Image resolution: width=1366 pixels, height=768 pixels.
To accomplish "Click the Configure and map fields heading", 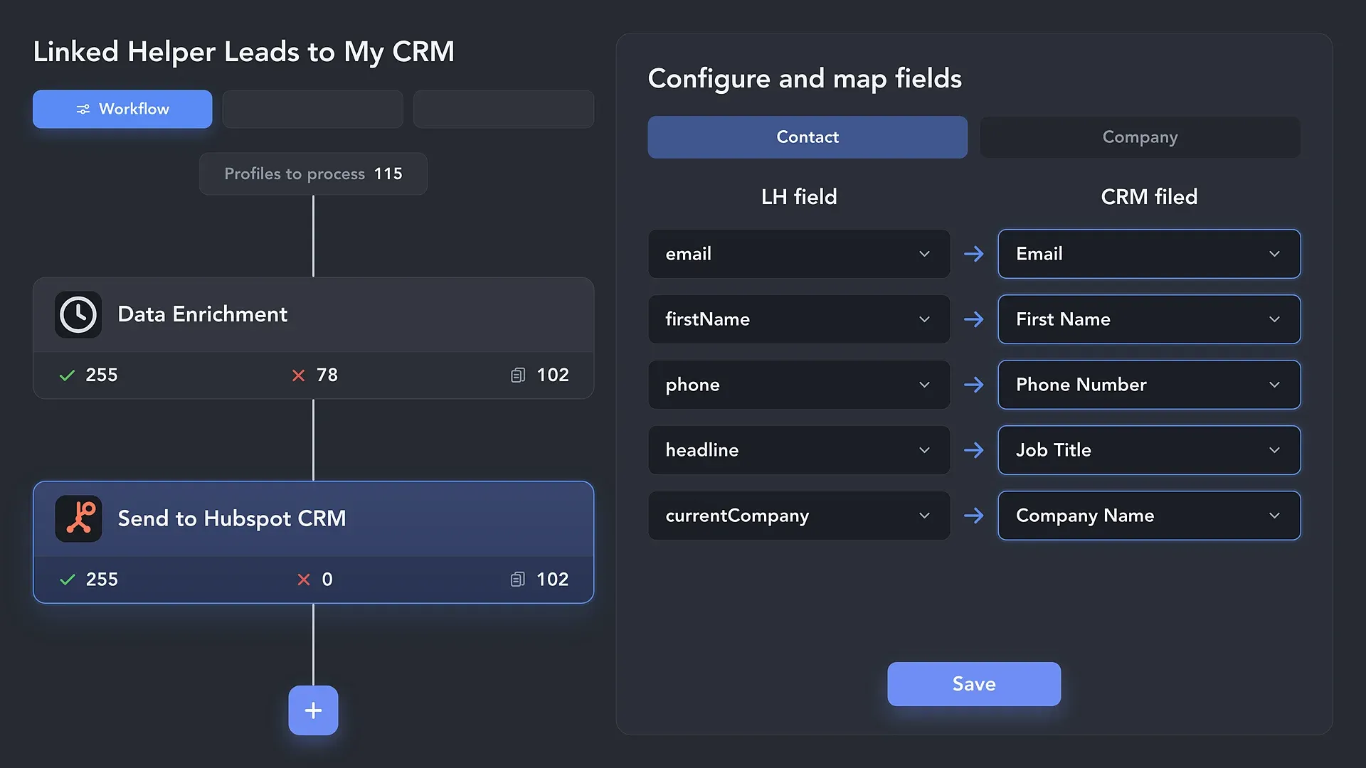I will click(805, 79).
